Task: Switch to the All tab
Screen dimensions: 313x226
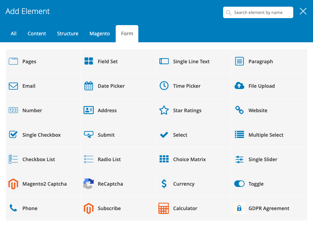Action: 14,33
